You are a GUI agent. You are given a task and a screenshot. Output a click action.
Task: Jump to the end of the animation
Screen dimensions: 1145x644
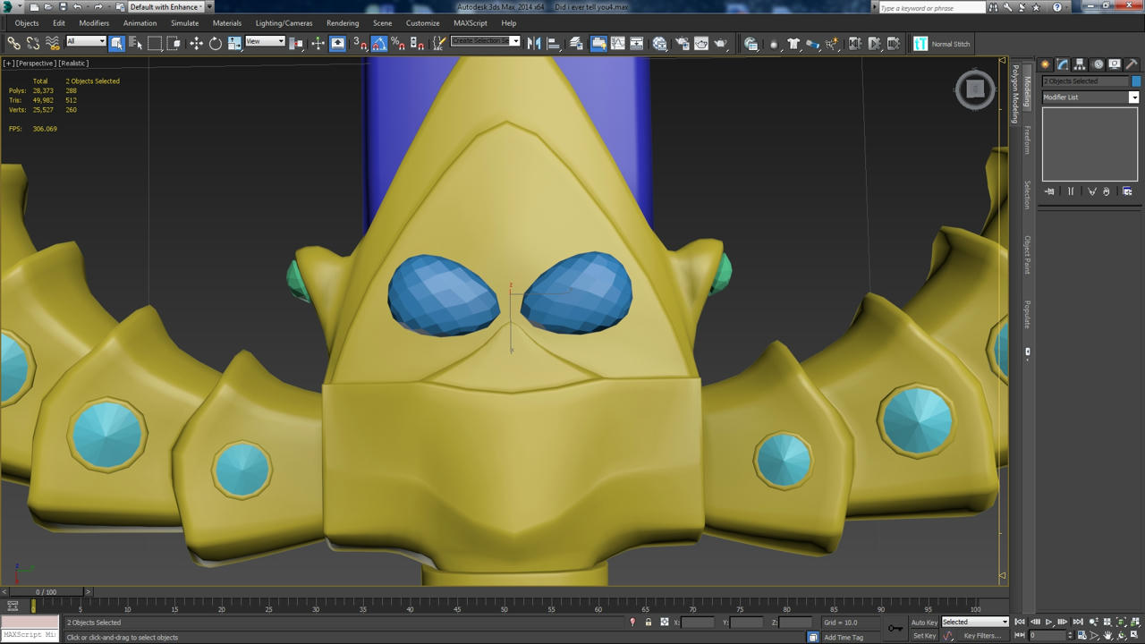[x=1078, y=623]
